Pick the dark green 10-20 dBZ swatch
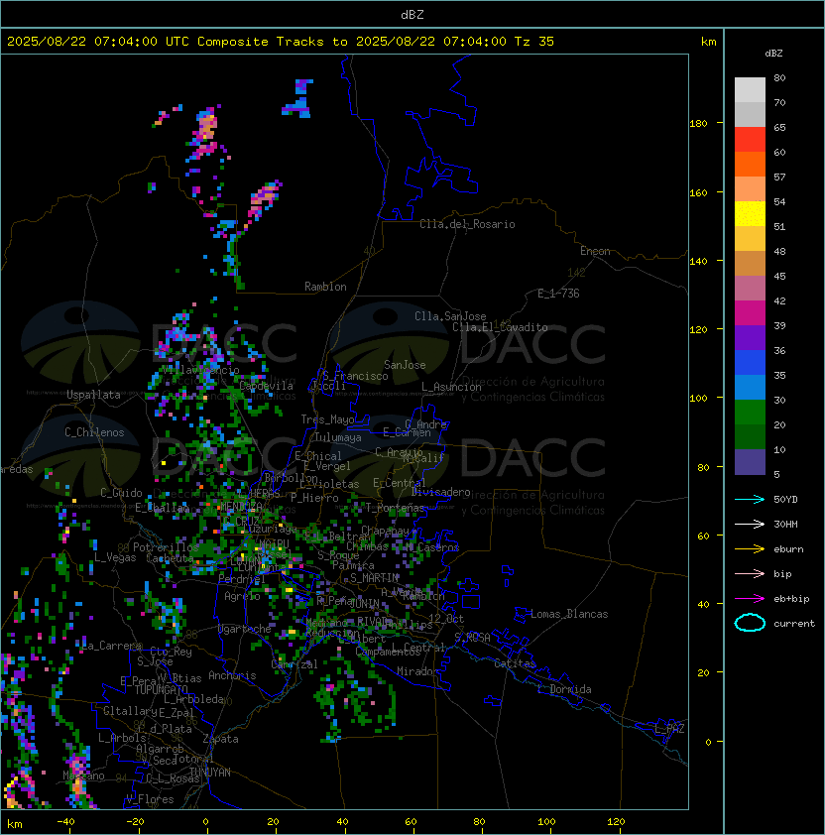The width and height of the screenshot is (825, 835). point(750,436)
